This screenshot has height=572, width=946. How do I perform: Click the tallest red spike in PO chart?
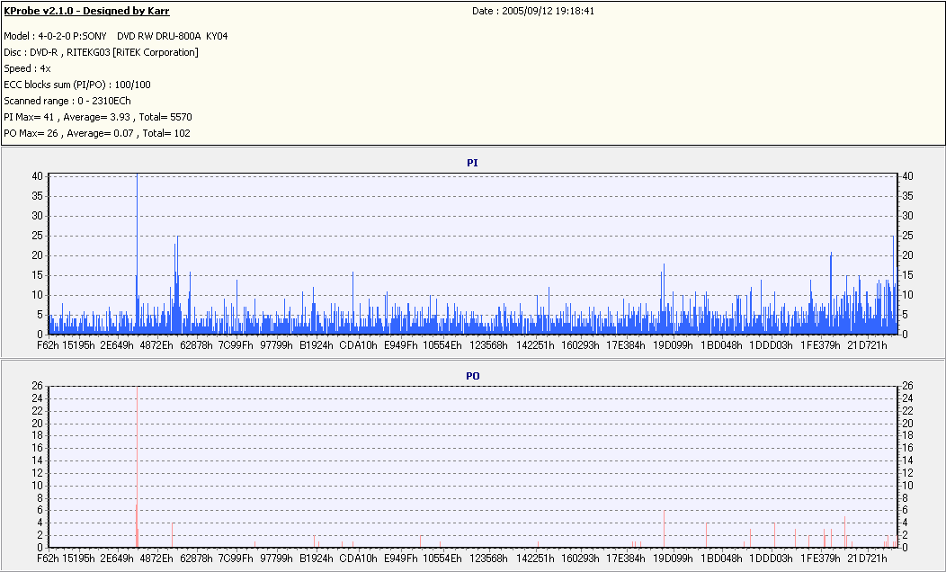click(x=137, y=468)
